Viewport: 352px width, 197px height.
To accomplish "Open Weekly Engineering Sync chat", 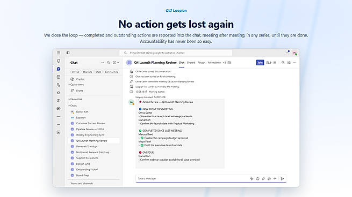I will [94, 135].
